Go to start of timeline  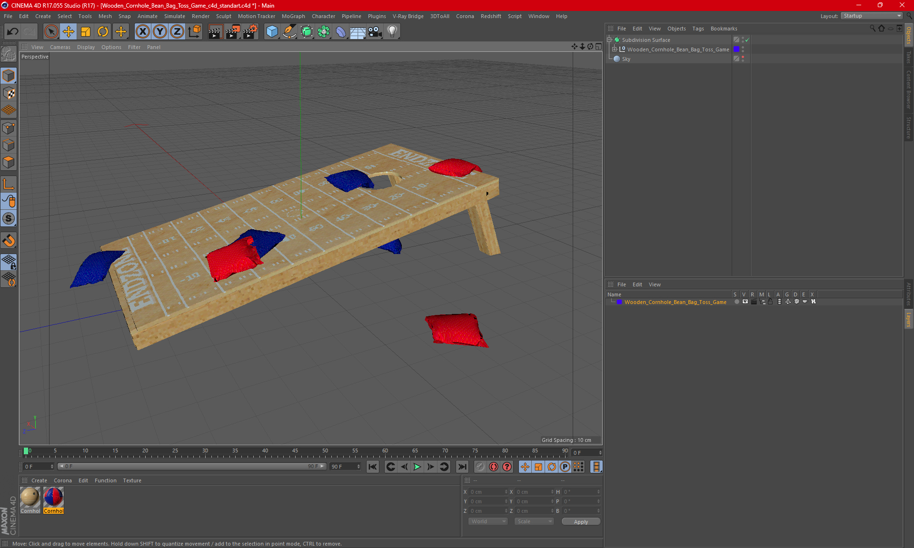point(373,467)
